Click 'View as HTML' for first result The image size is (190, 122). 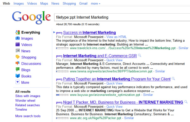(117, 37)
